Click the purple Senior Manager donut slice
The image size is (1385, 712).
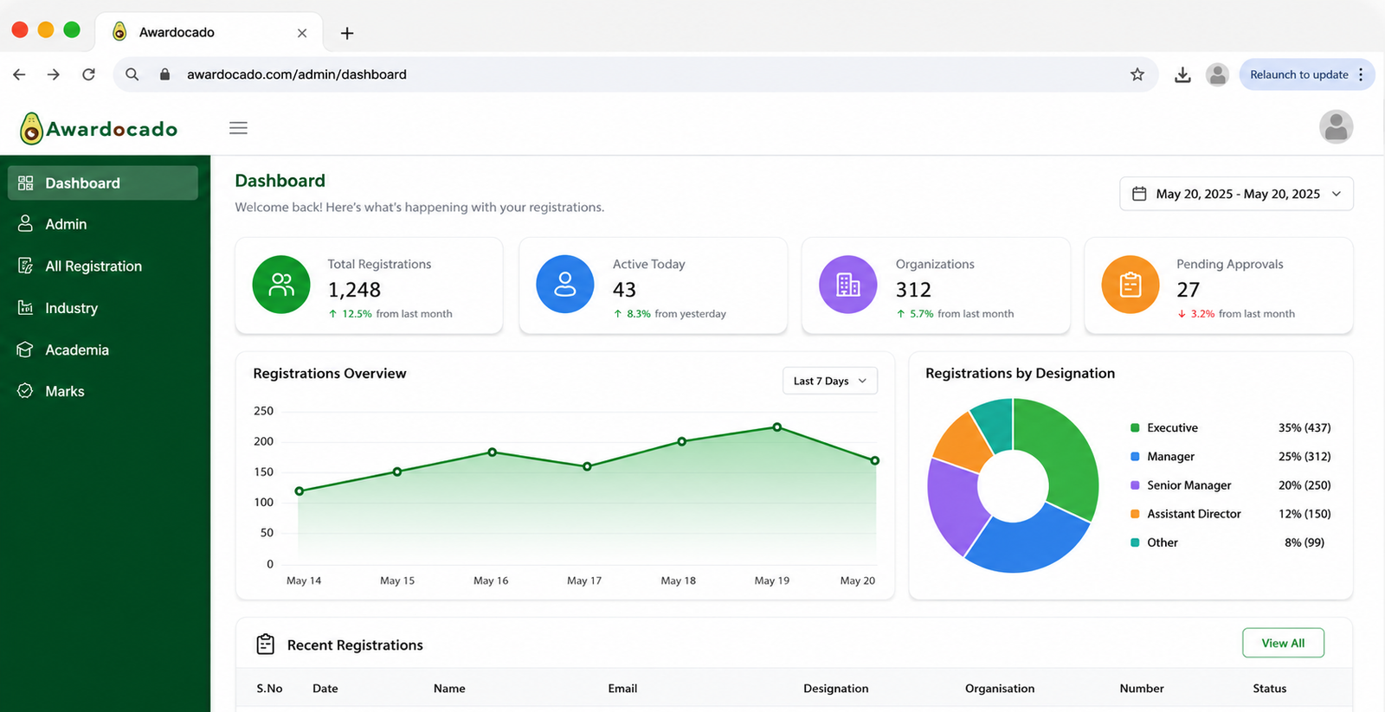point(955,506)
